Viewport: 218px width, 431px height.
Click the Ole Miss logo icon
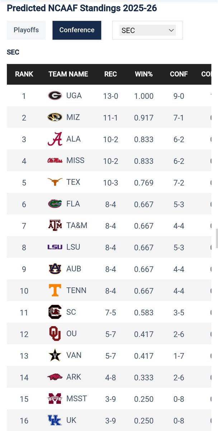click(x=55, y=161)
